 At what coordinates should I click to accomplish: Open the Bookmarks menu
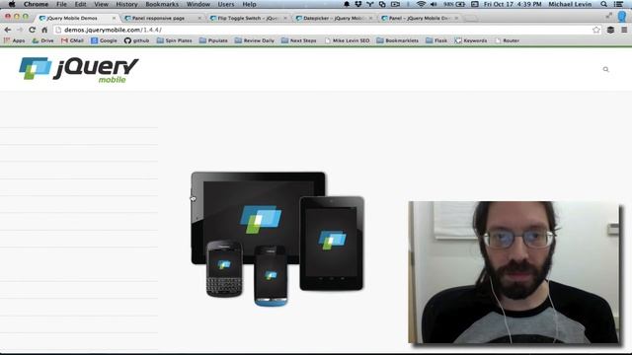tap(162, 4)
